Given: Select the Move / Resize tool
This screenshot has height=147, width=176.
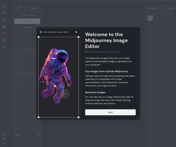Looking at the screenshot, I should click(27, 15).
